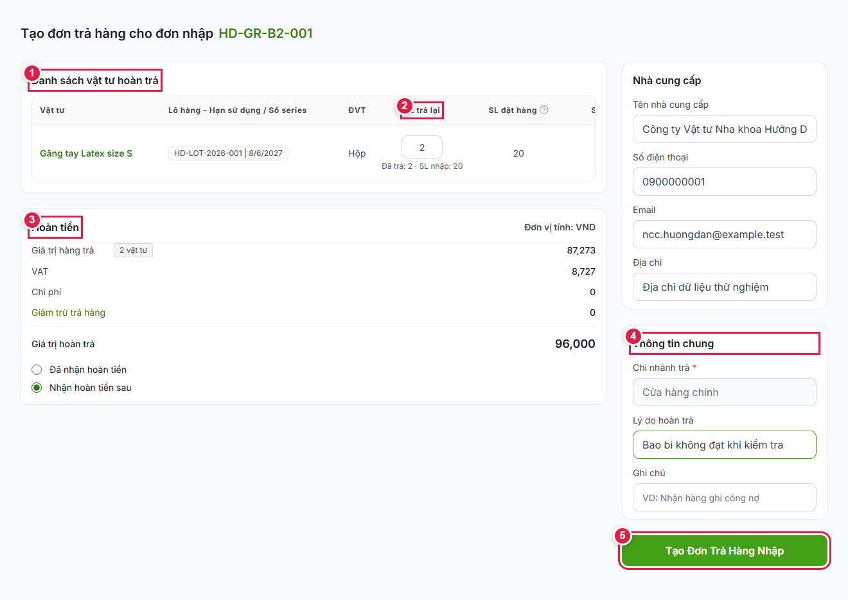Screen dimensions: 848x600
Task: Click the Ghi chú note field
Action: click(x=725, y=497)
